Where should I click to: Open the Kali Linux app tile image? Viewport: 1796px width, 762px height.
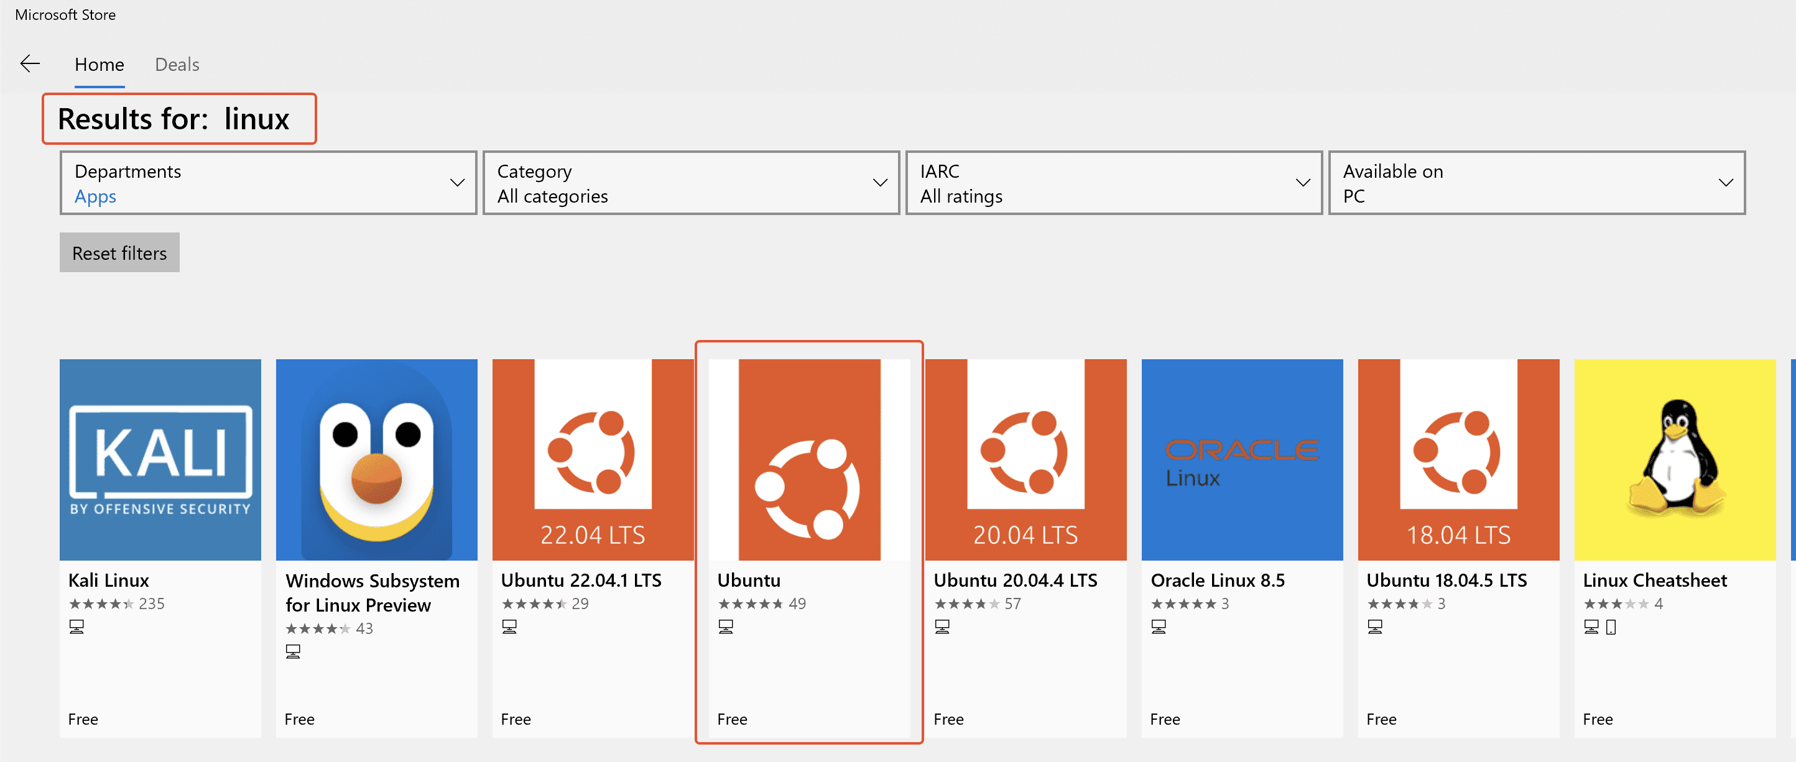pos(160,460)
